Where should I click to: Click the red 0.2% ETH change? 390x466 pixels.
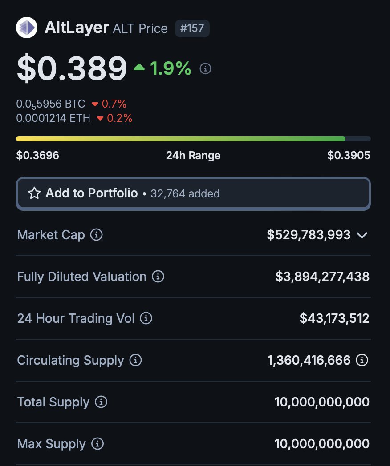point(119,118)
